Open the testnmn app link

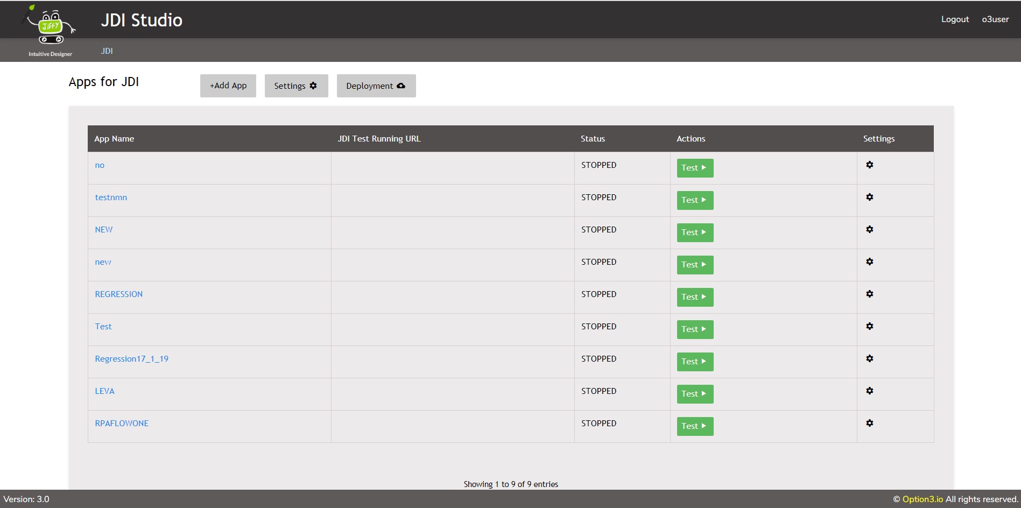(x=111, y=197)
